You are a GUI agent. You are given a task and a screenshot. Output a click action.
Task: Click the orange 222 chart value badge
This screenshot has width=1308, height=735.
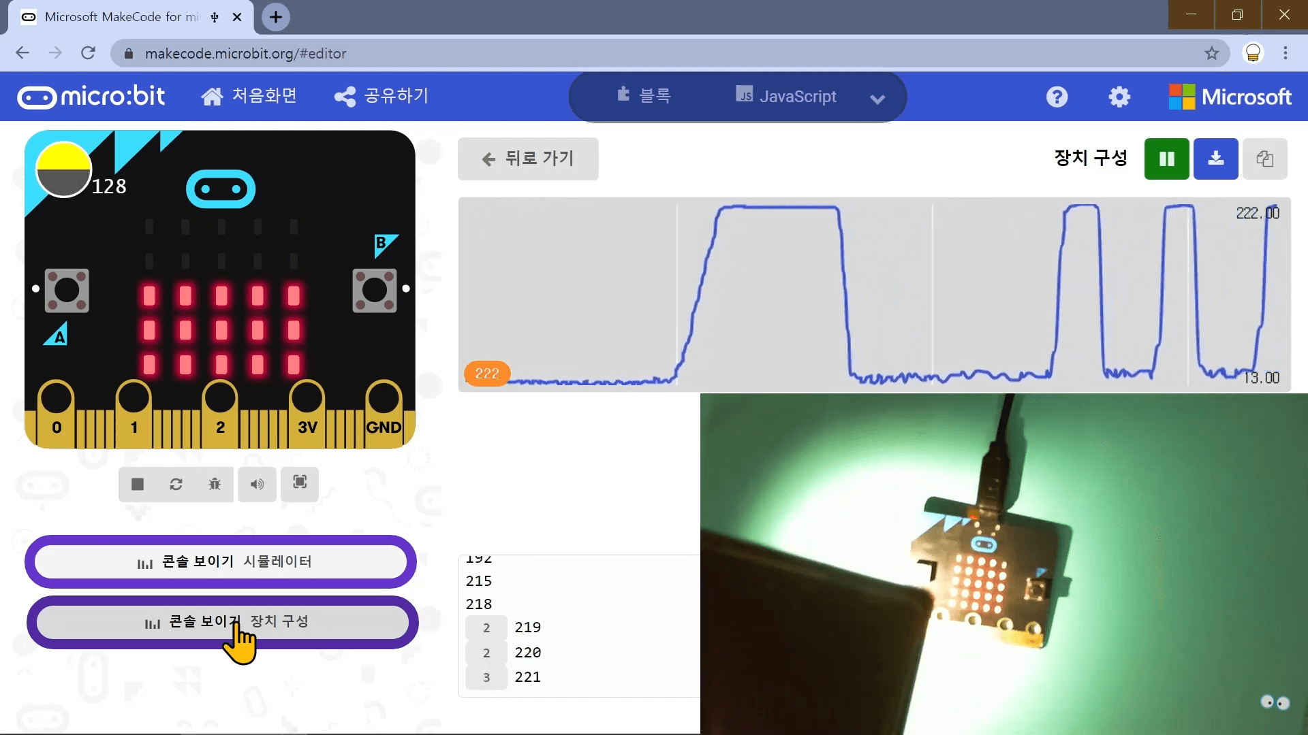487,374
